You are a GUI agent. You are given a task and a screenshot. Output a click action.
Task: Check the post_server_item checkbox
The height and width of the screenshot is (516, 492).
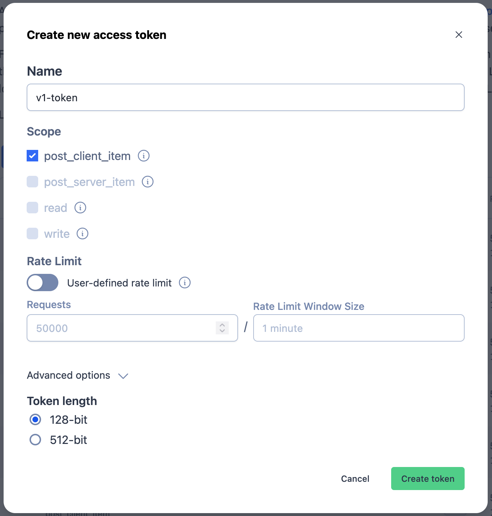coord(32,182)
